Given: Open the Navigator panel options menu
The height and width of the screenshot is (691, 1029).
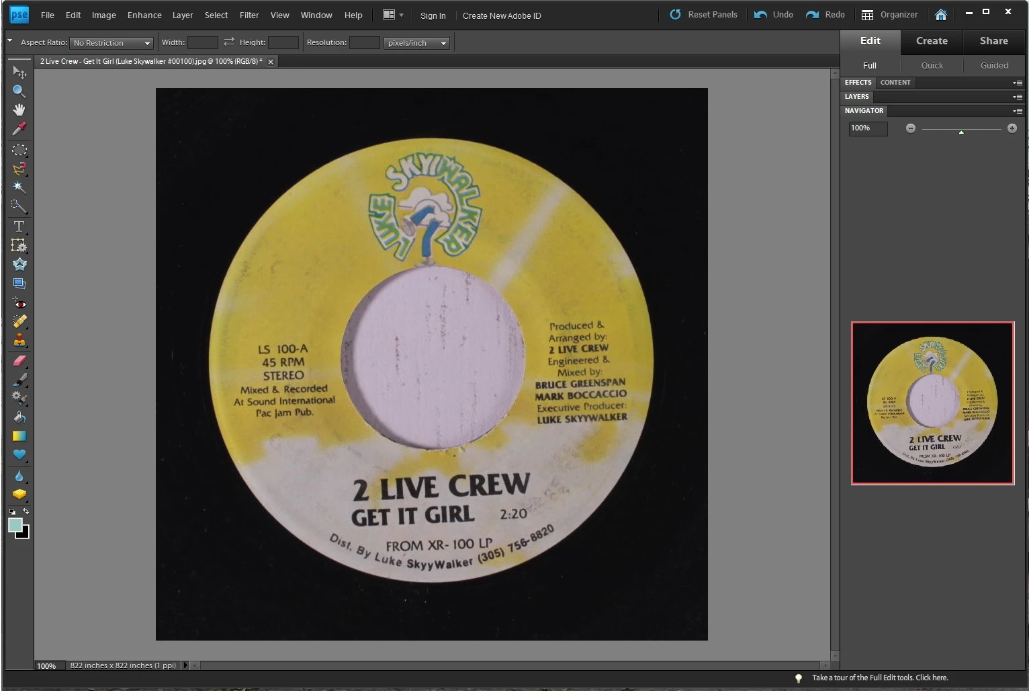Looking at the screenshot, I should (1018, 111).
